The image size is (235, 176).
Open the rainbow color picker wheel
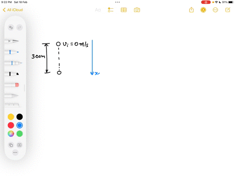(11, 134)
